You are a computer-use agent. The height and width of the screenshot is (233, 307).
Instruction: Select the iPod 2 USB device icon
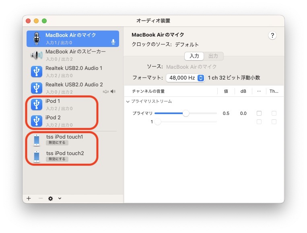37,121
